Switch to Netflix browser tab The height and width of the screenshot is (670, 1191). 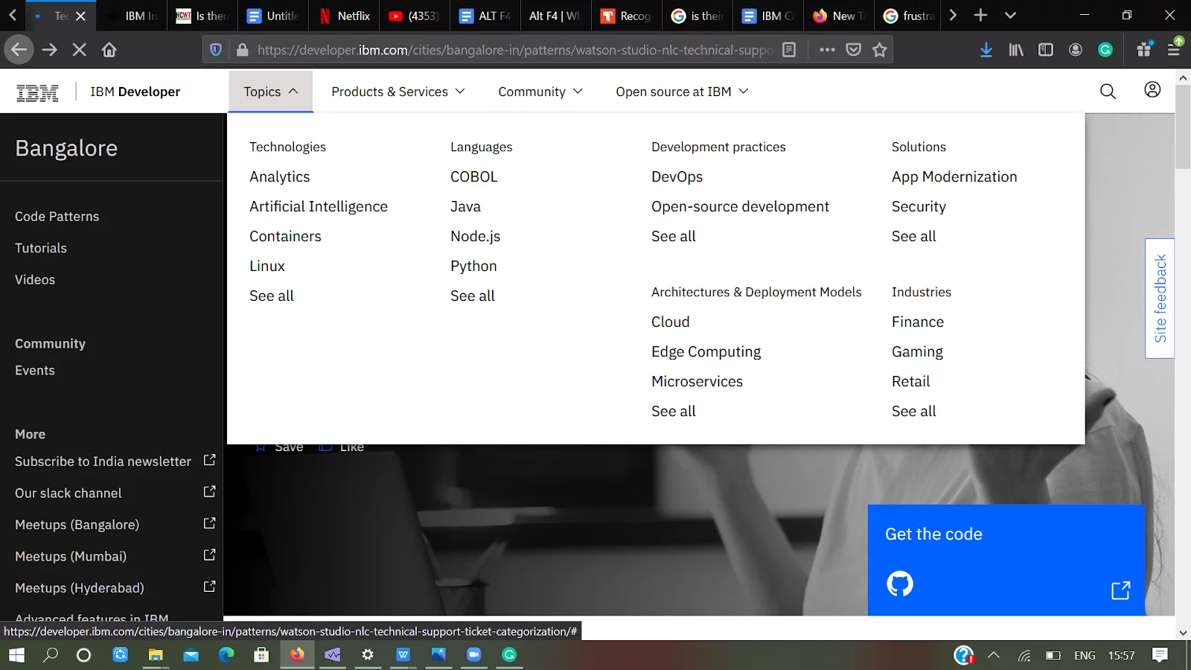tap(345, 16)
